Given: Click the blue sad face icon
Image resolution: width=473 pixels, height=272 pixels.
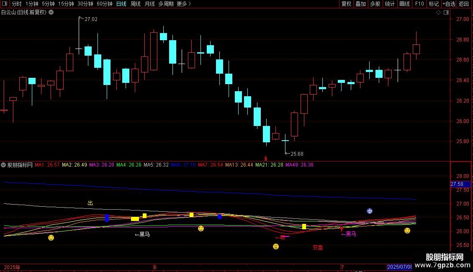Looking at the screenshot, I should 370,211.
